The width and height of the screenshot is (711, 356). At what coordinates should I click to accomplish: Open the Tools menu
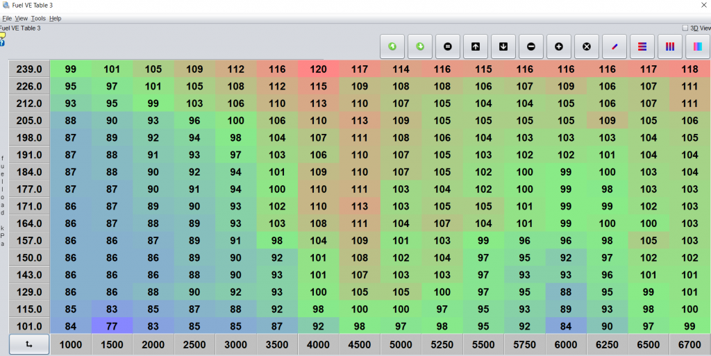38,18
